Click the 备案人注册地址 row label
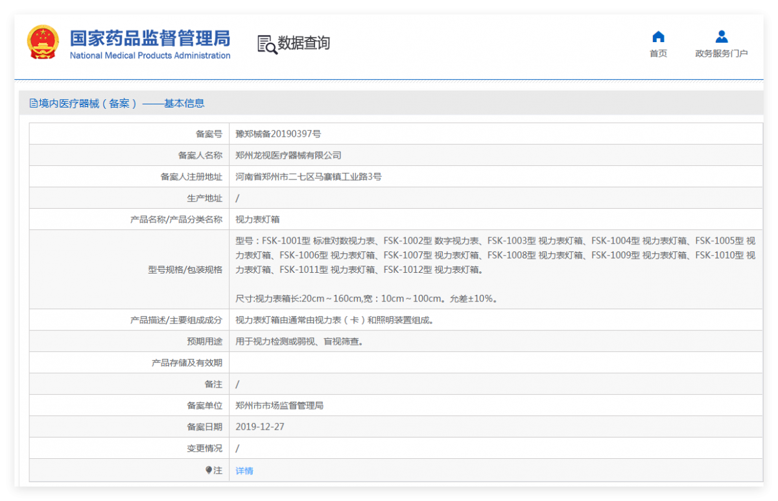The image size is (778, 501). 191,176
